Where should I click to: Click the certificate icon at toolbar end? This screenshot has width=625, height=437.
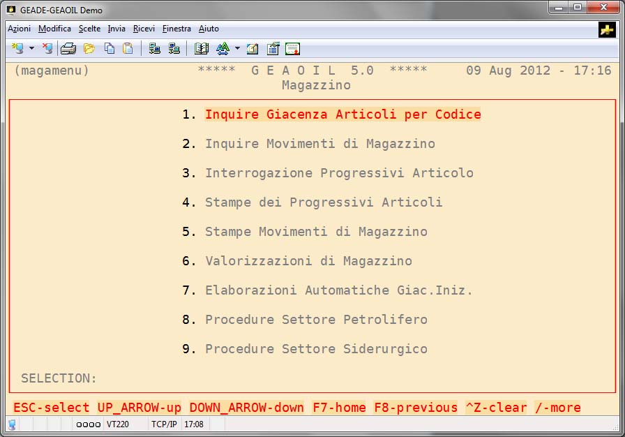(292, 48)
